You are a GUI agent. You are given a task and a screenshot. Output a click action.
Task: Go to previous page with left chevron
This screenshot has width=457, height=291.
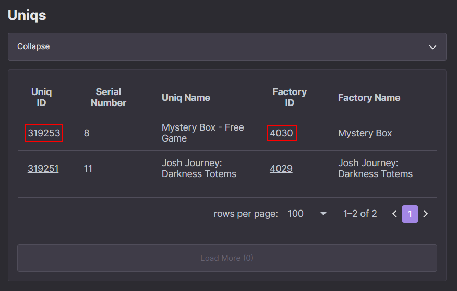coord(394,214)
